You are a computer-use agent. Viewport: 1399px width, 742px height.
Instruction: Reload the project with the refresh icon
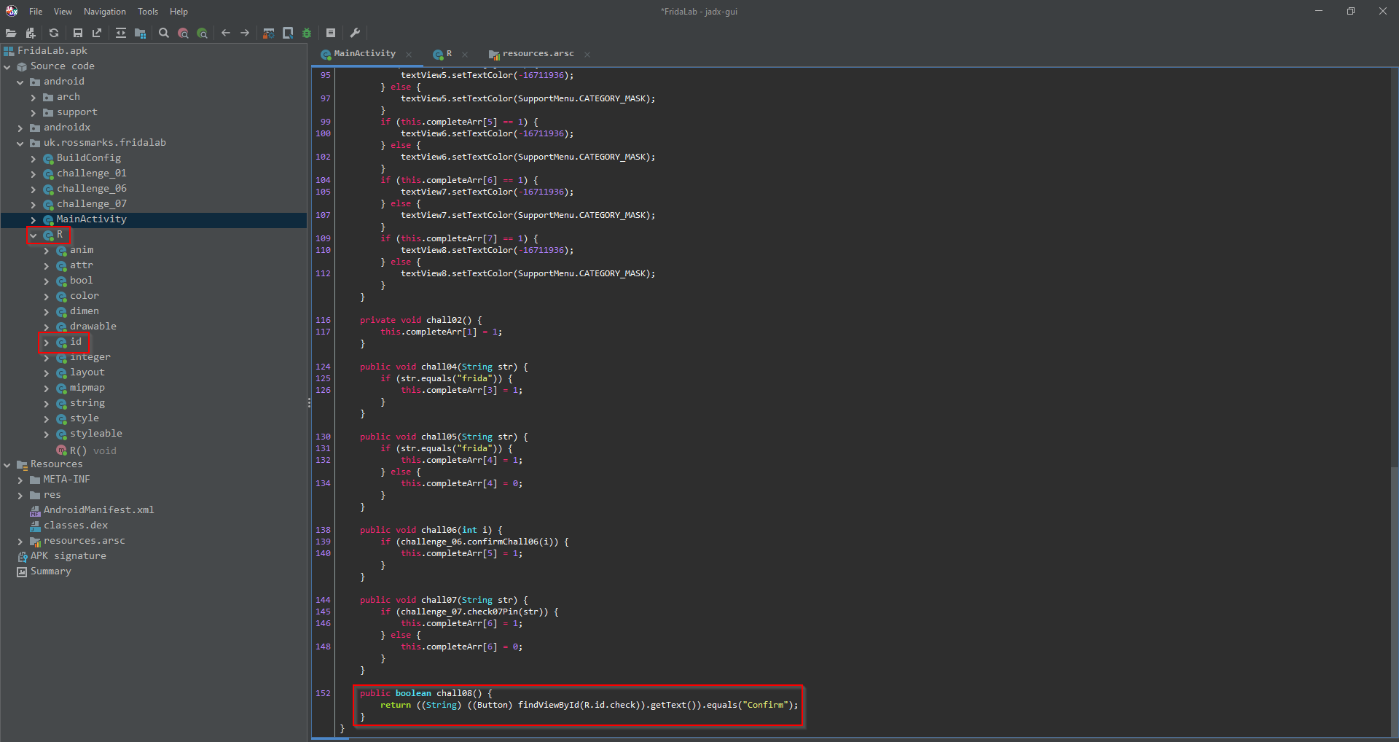pyautogui.click(x=54, y=33)
